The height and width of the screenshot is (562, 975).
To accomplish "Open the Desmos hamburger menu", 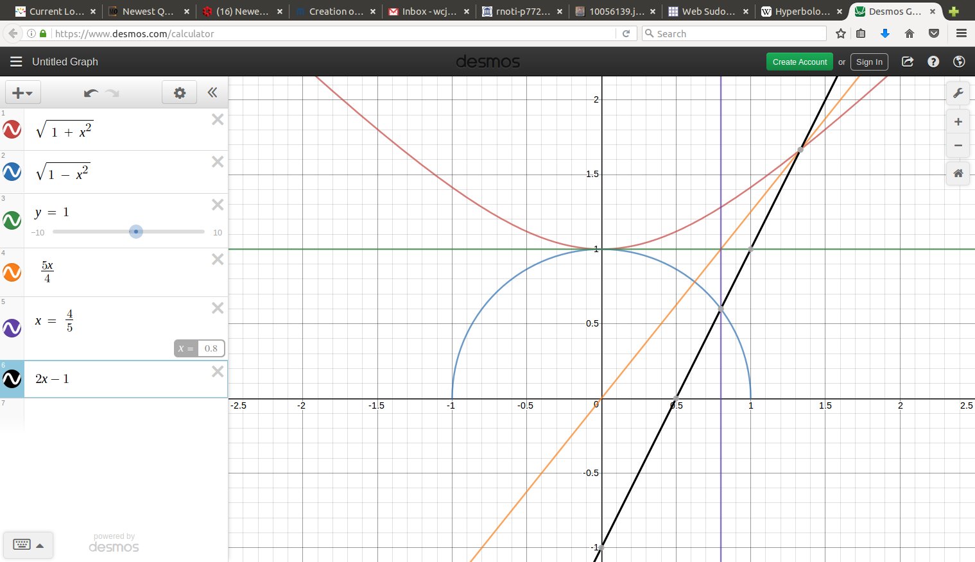I will 16,62.
